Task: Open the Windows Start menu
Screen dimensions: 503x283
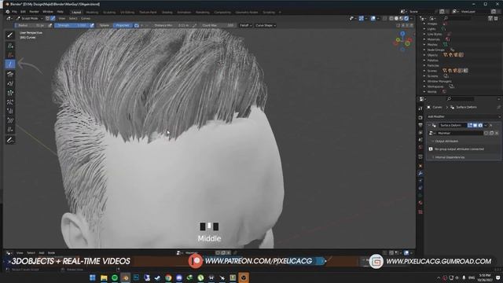Action: coord(93,277)
